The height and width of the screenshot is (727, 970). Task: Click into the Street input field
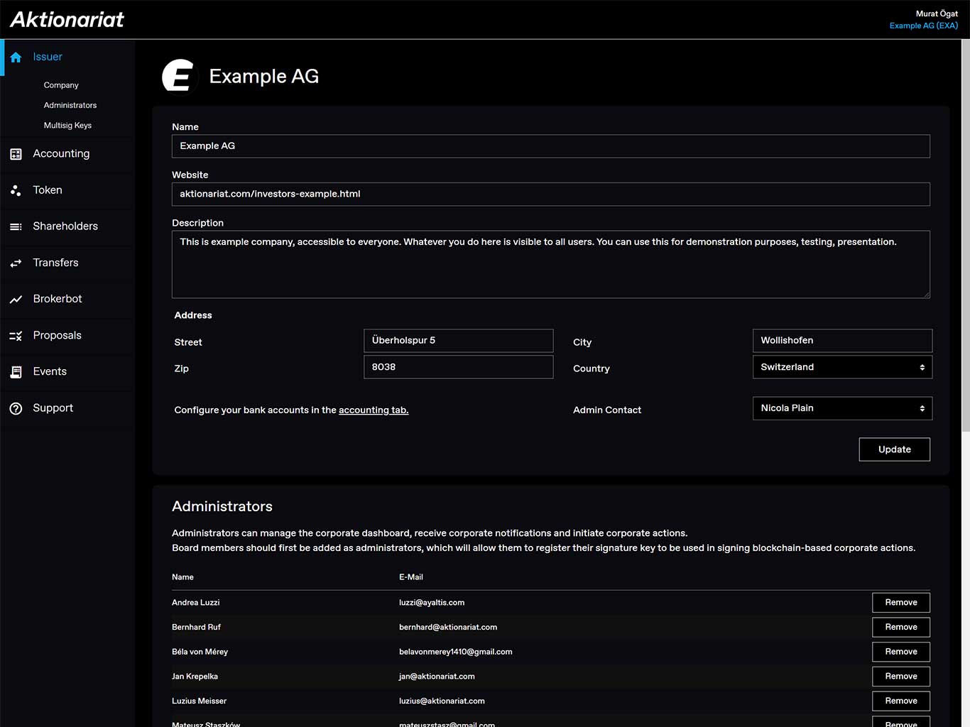tap(458, 341)
